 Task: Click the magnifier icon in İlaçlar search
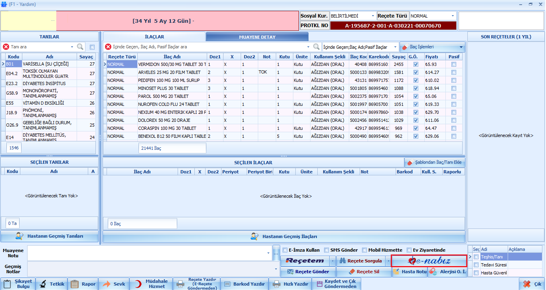[317, 47]
